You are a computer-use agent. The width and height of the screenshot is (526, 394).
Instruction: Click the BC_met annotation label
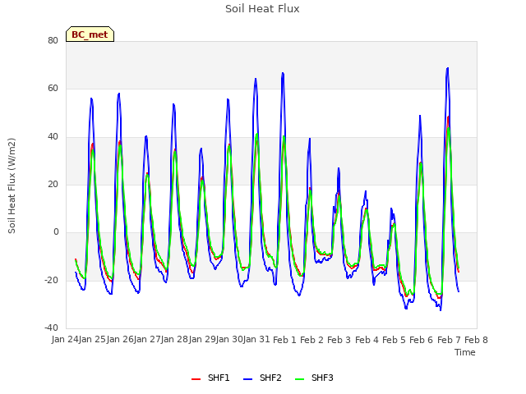click(x=90, y=34)
